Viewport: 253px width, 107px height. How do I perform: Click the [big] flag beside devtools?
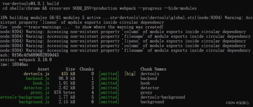pos(130,74)
